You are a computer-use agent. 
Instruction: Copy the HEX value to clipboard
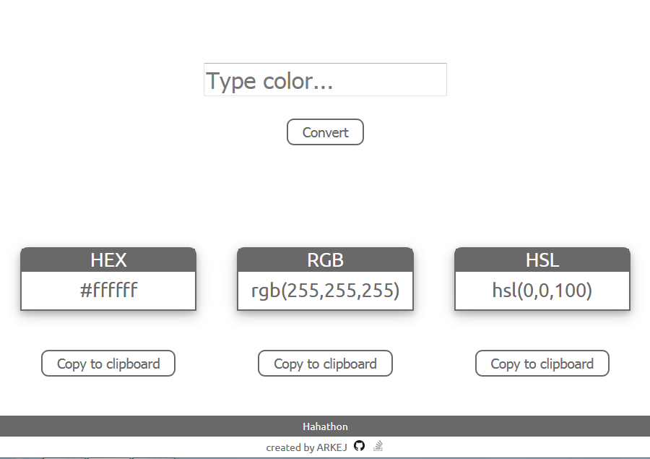click(108, 364)
